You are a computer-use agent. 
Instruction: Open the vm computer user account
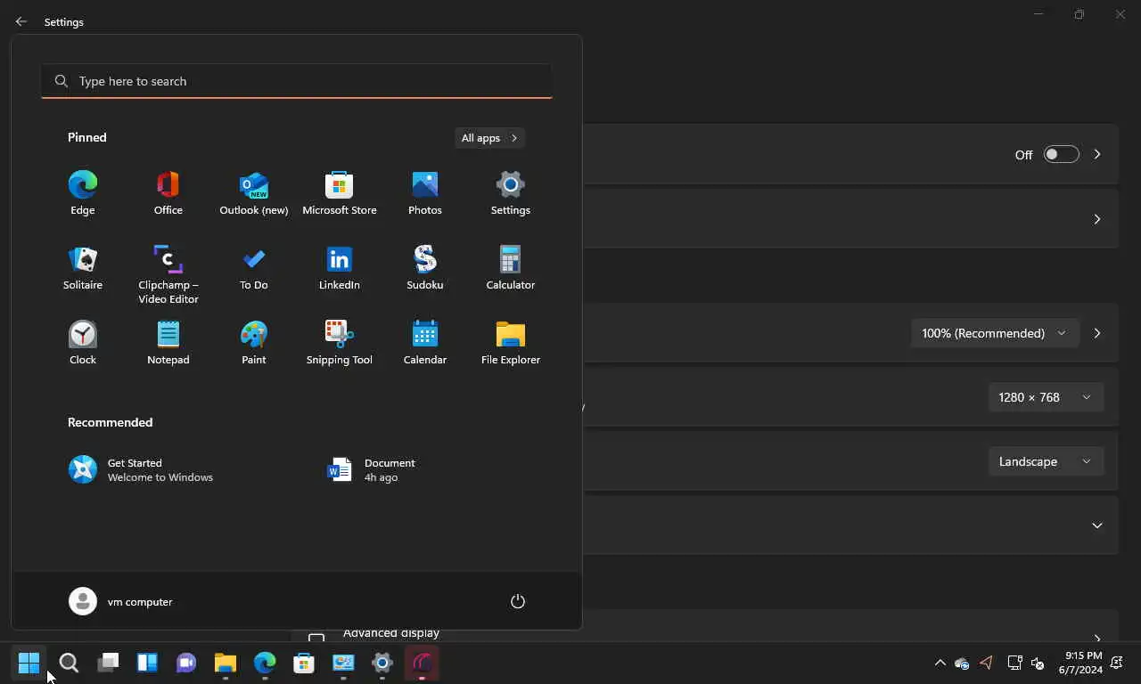[x=121, y=601]
